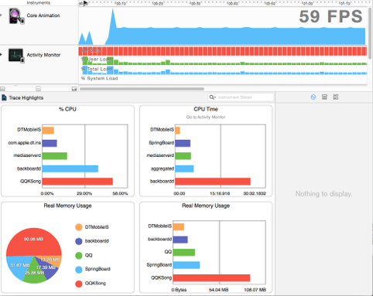The height and width of the screenshot is (296, 373).
Task: Click the 'Core Animation' track label
Action: click(x=43, y=15)
